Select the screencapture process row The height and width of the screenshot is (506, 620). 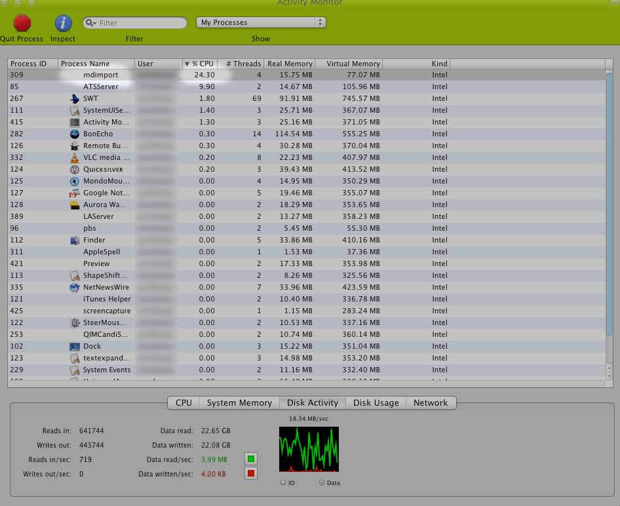click(x=307, y=311)
